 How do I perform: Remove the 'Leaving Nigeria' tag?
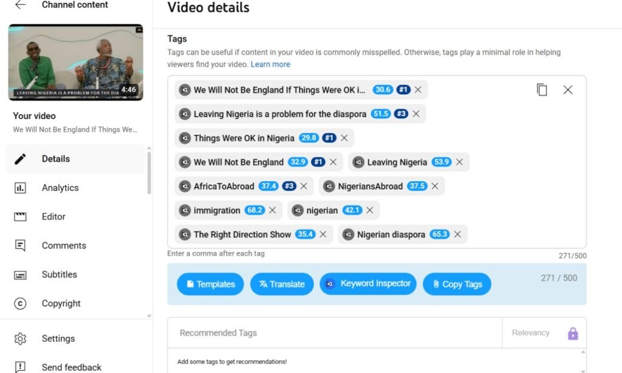(459, 162)
